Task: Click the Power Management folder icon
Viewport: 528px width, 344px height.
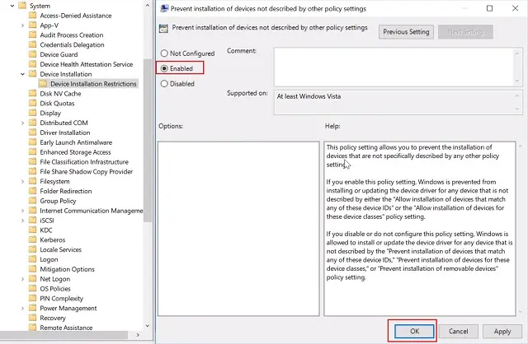Action: [x=33, y=308]
